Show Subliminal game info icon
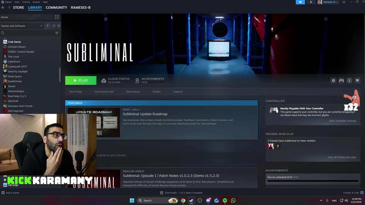 349,81
